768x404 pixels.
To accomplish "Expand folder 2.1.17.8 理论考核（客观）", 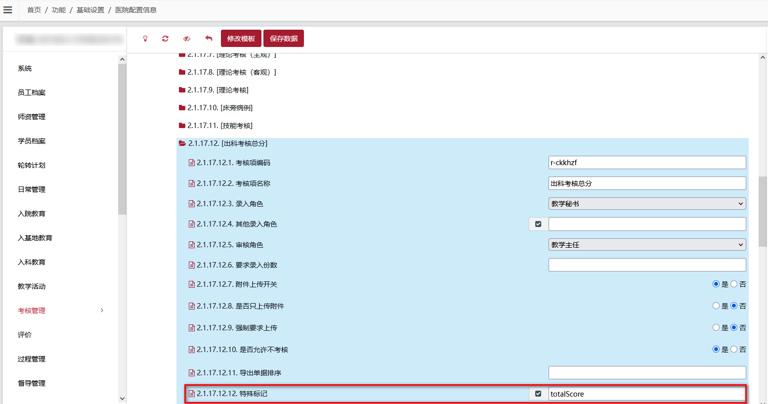I will pyautogui.click(x=182, y=72).
